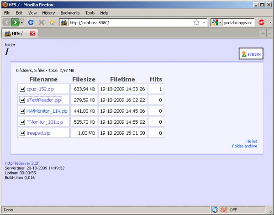274x215 pixels.
Task: Download eTextReader.zip file link
Action: [x=44, y=100]
